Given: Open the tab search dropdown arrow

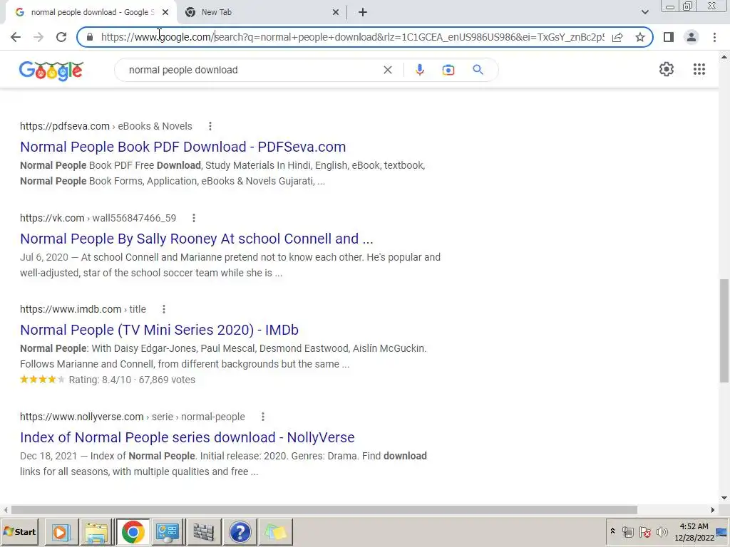Looking at the screenshot, I should [x=644, y=13].
